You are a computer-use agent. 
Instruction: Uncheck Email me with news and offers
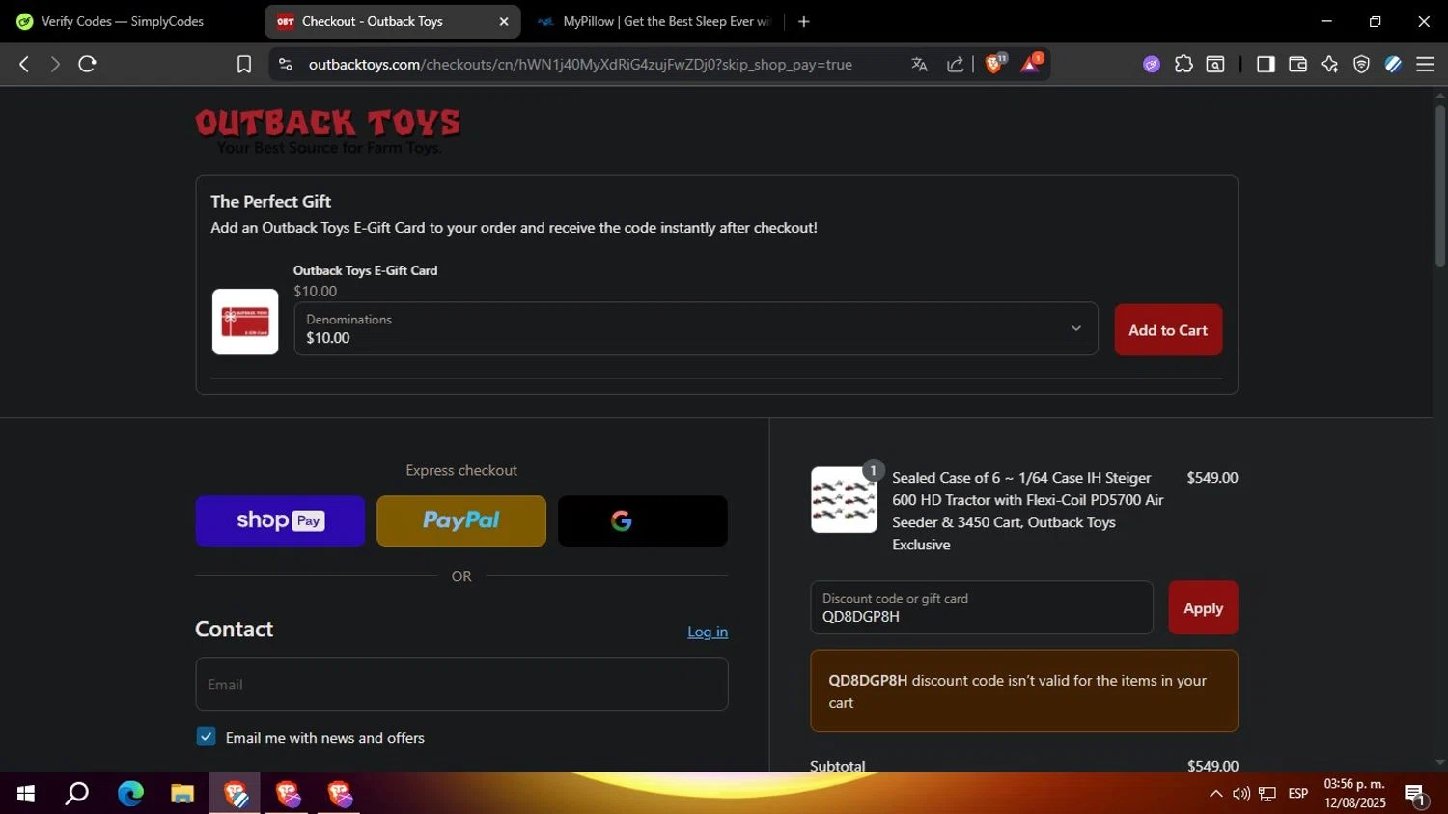[206, 737]
